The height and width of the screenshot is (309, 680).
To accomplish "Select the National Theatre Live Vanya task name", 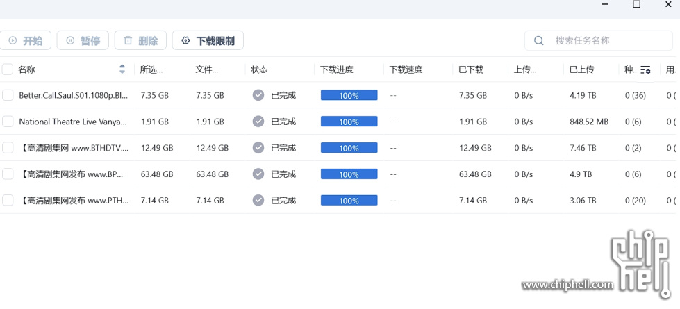I will tap(73, 122).
